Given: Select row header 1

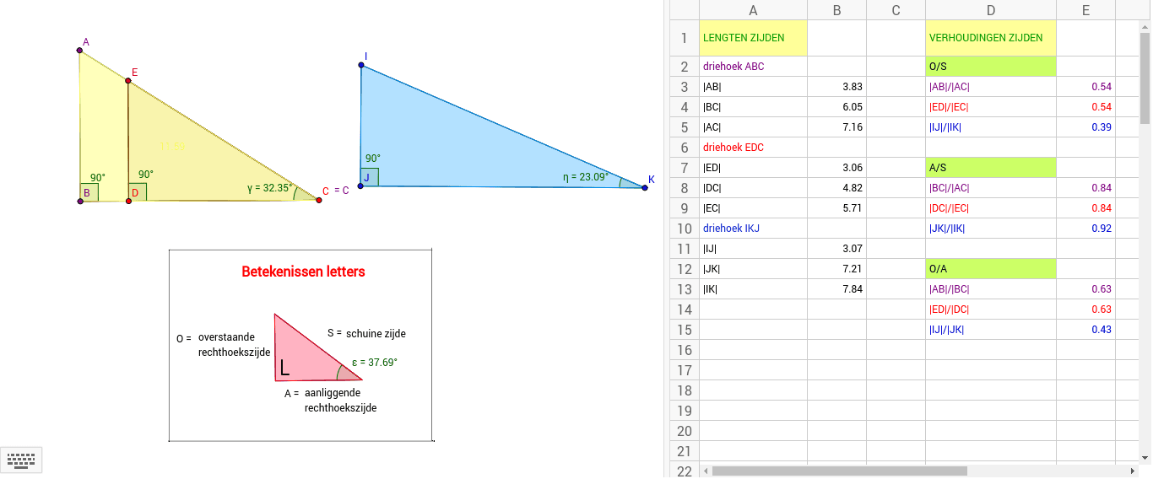Looking at the screenshot, I should click(685, 38).
